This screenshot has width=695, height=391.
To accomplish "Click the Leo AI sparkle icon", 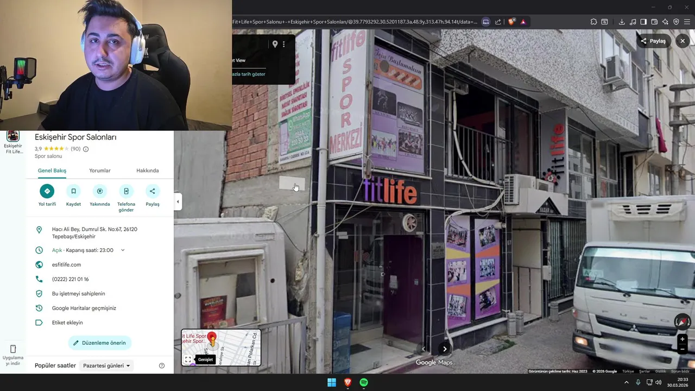I will (x=665, y=22).
